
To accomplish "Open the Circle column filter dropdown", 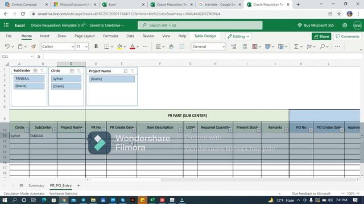I will point(27,130).
